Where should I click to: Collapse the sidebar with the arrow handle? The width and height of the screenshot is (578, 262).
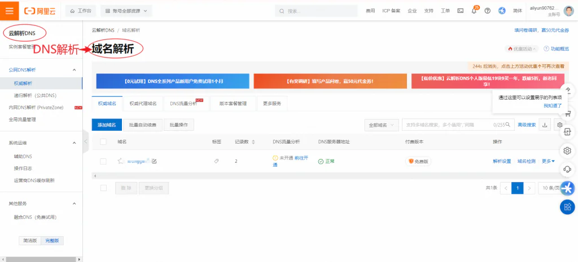(86, 141)
